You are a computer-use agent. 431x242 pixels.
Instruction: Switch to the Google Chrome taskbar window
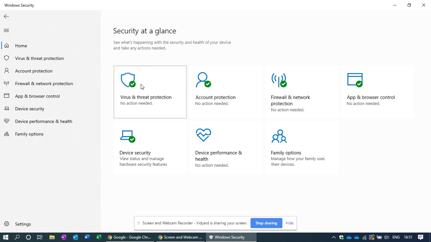130,237
